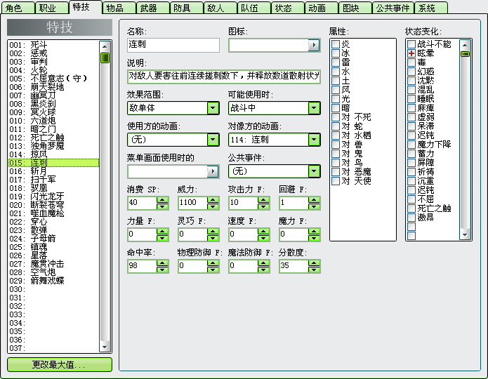Select empty skill slot 030
The height and width of the screenshot is (379, 488).
tap(53, 289)
